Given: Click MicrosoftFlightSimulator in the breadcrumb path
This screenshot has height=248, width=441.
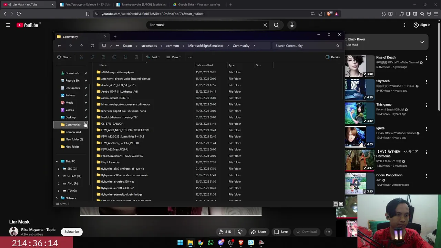Looking at the screenshot, I should point(206,45).
